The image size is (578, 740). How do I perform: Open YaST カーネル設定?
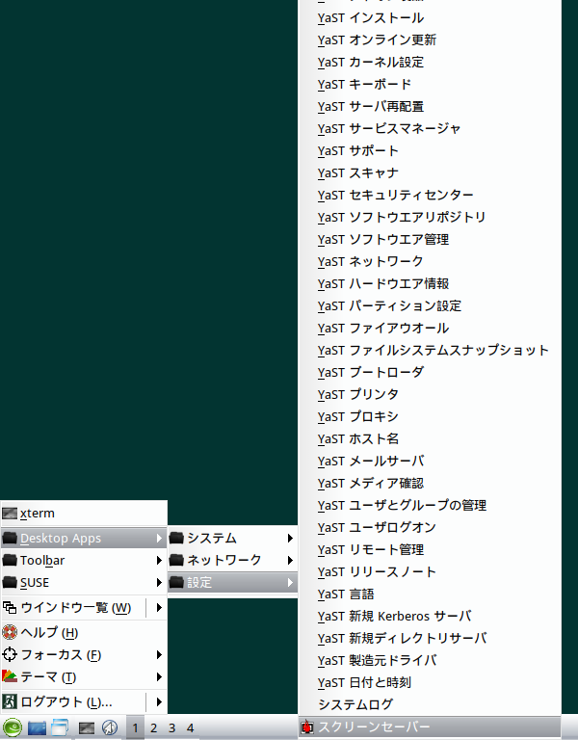(430, 63)
